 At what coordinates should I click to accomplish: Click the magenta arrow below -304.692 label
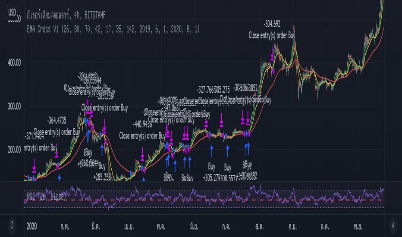click(x=272, y=53)
